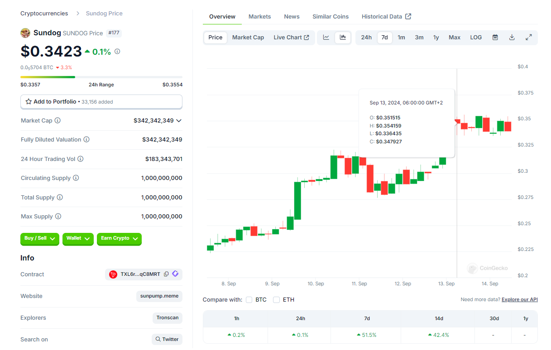The image size is (551, 350).
Task: Click the $0.3357 24h low value
Action: click(30, 85)
